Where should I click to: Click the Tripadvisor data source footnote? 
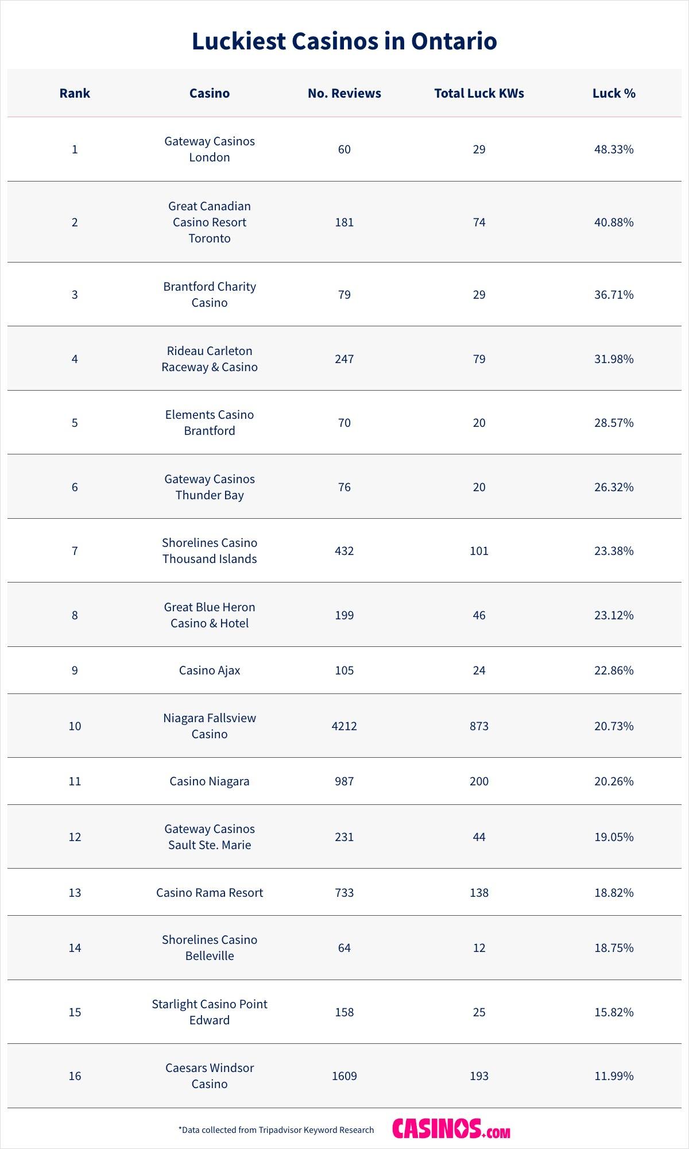click(276, 1130)
